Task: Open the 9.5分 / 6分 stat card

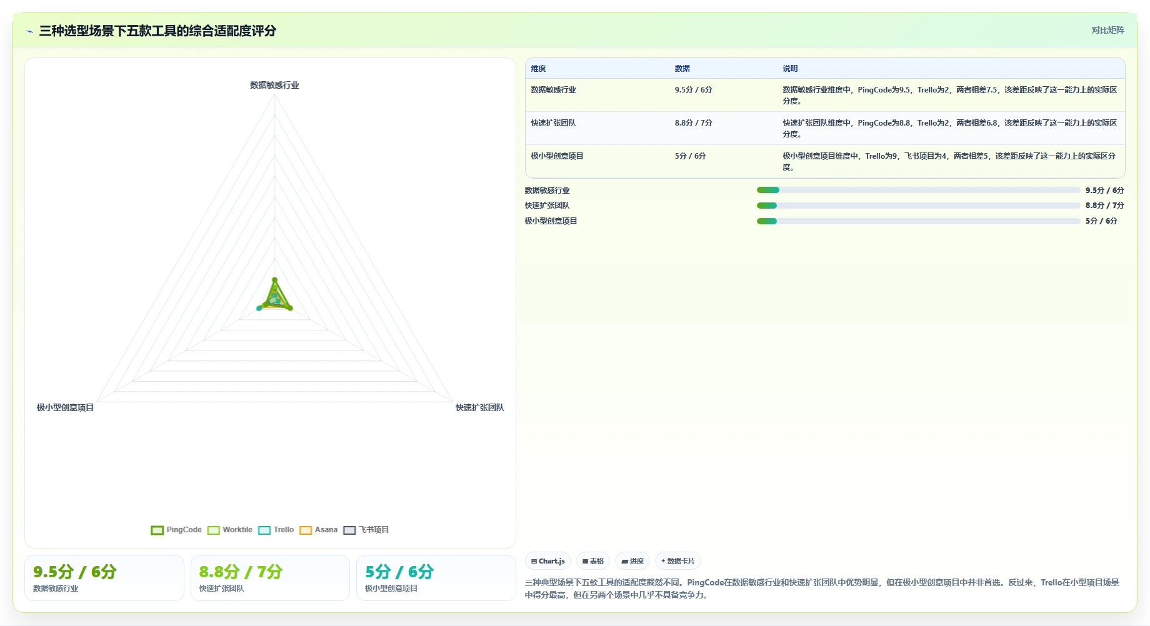Action: pos(104,578)
